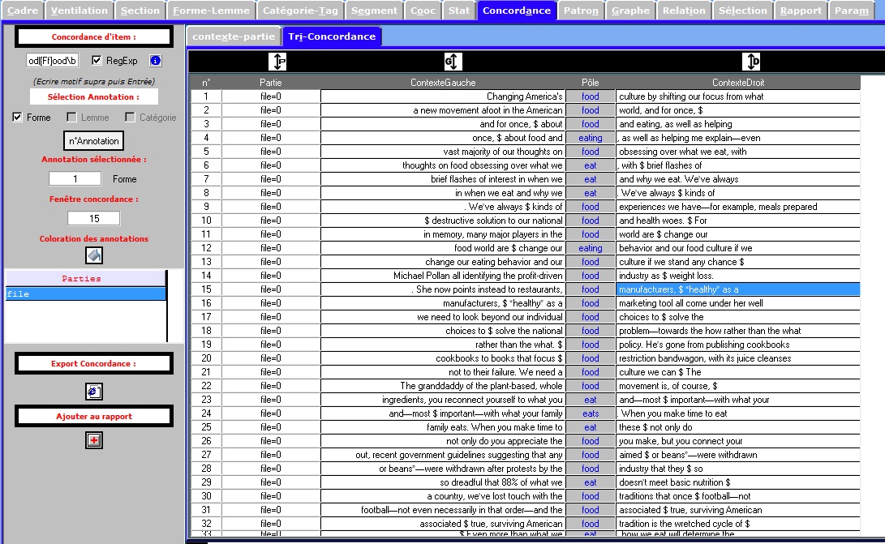The height and width of the screenshot is (544, 885).
Task: Click the Parties list header
Action: pyautogui.click(x=86, y=278)
